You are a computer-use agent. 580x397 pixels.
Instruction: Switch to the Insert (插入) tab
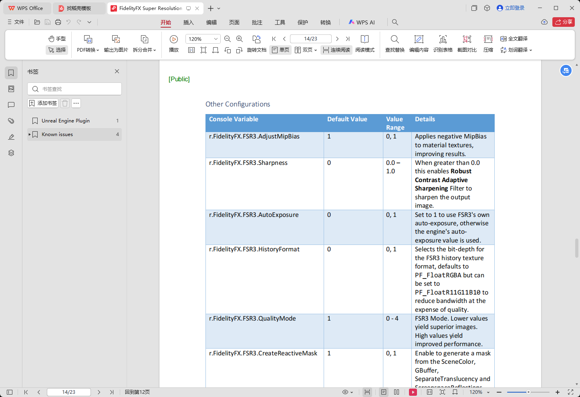188,22
